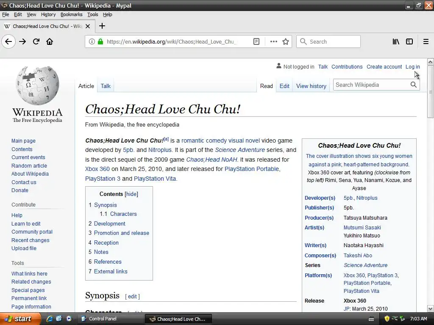The width and height of the screenshot is (434, 325).
Task: Jump to Promotion and release section
Action: [x=122, y=233]
